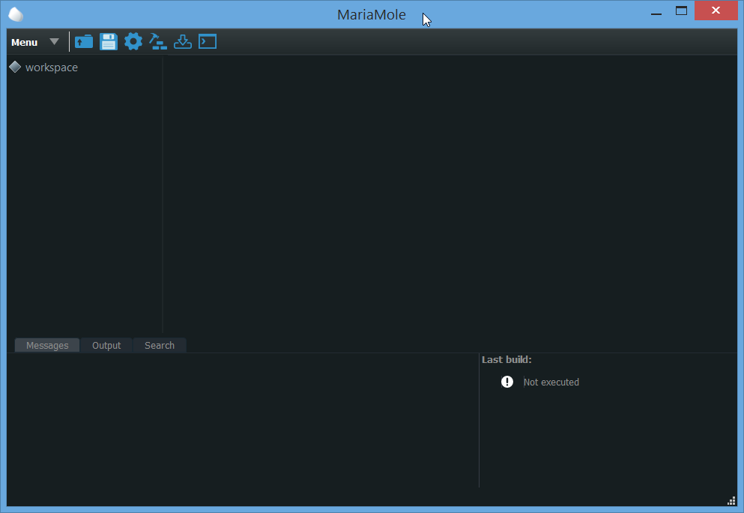Click the resize grip at window corner
Viewport: 744px width, 513px height.
pyautogui.click(x=731, y=501)
